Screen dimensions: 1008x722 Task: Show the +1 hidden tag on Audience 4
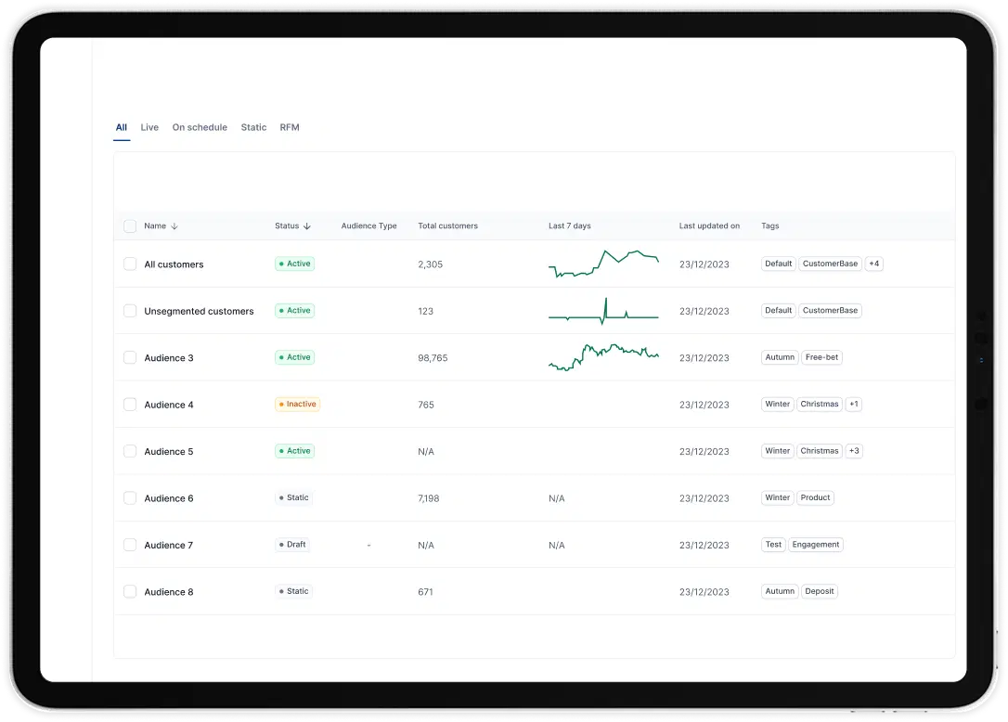[x=853, y=405]
